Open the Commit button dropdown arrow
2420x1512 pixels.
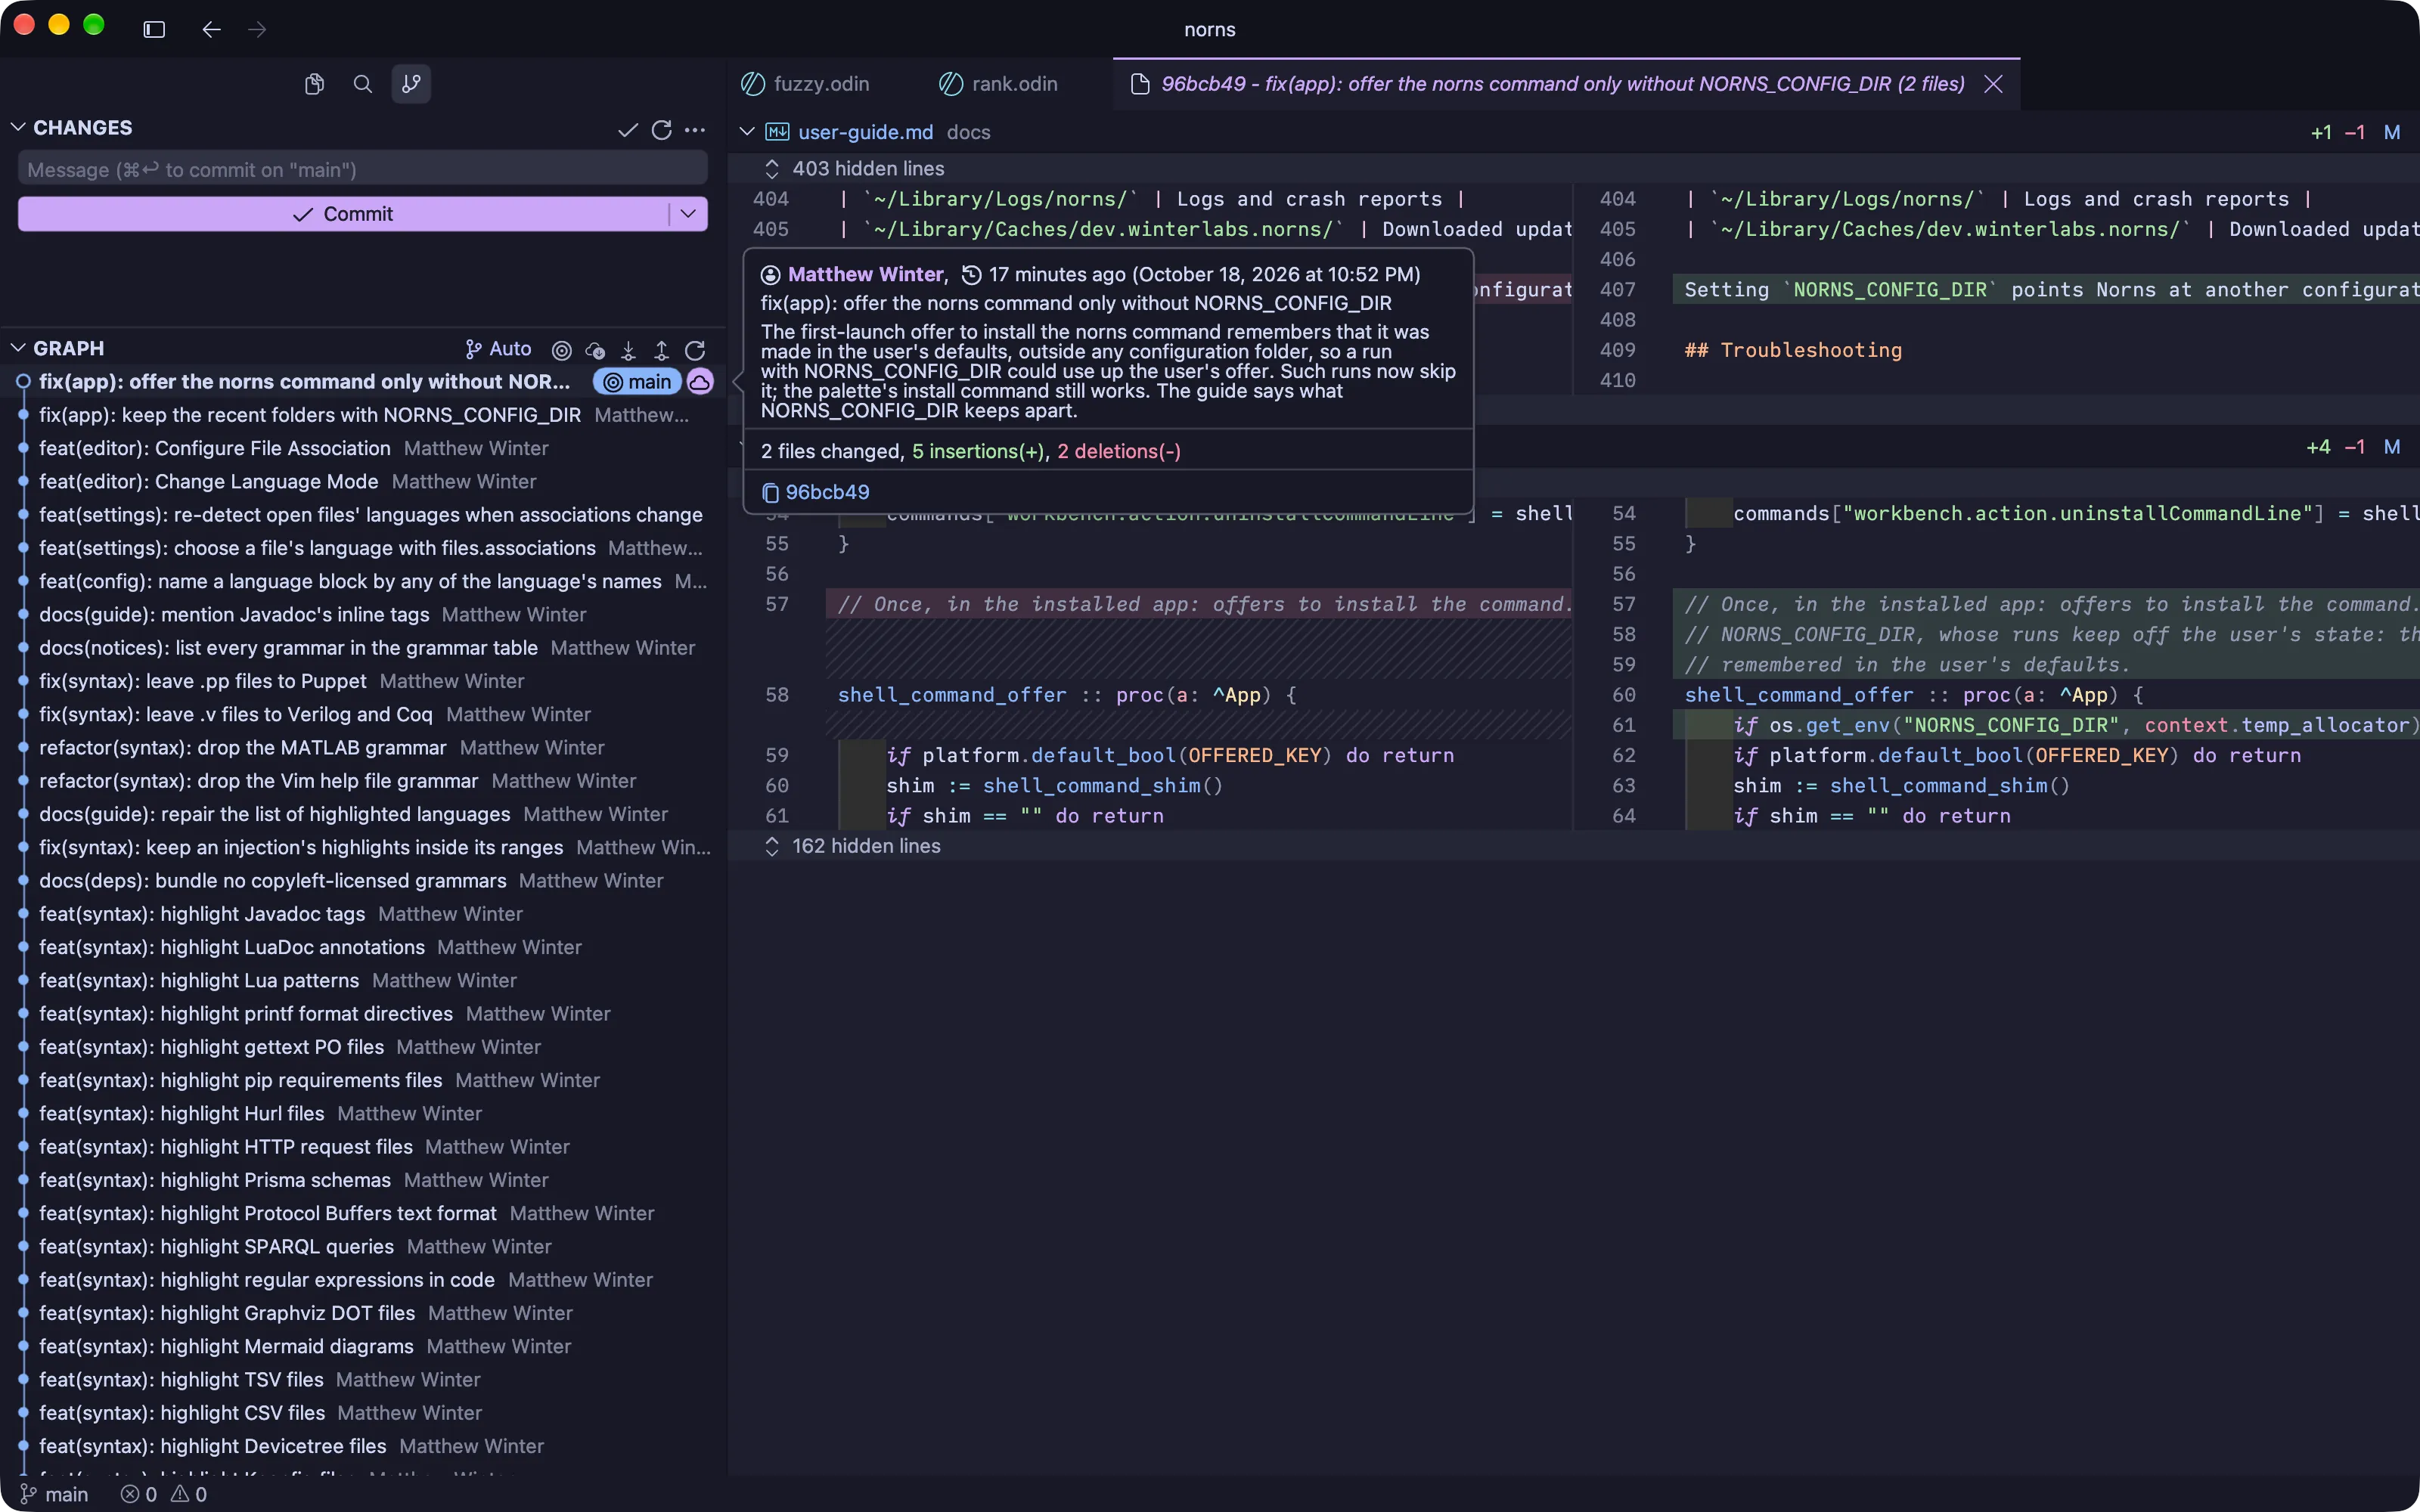(688, 214)
